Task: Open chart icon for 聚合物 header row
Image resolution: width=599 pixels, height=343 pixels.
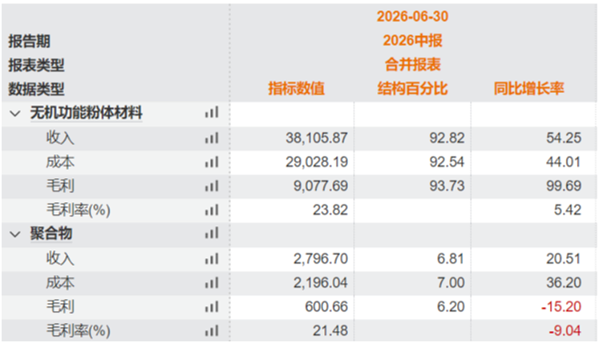Action: point(212,233)
